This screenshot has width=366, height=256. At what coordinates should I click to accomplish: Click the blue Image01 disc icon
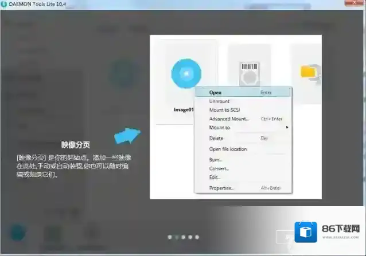[x=187, y=74]
